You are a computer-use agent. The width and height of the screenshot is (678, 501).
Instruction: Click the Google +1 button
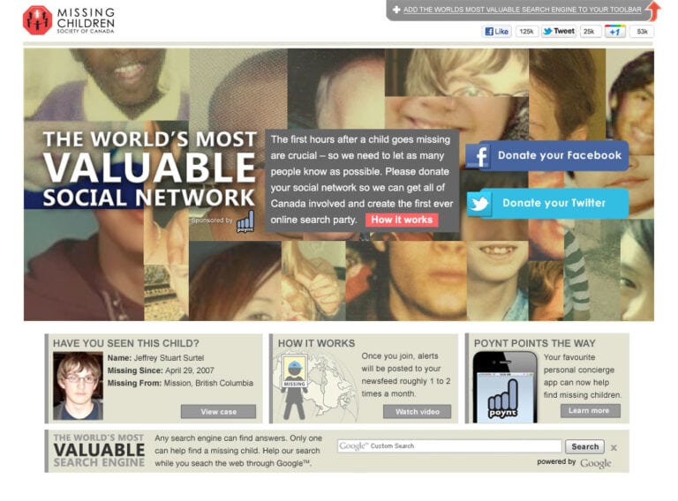click(x=614, y=32)
